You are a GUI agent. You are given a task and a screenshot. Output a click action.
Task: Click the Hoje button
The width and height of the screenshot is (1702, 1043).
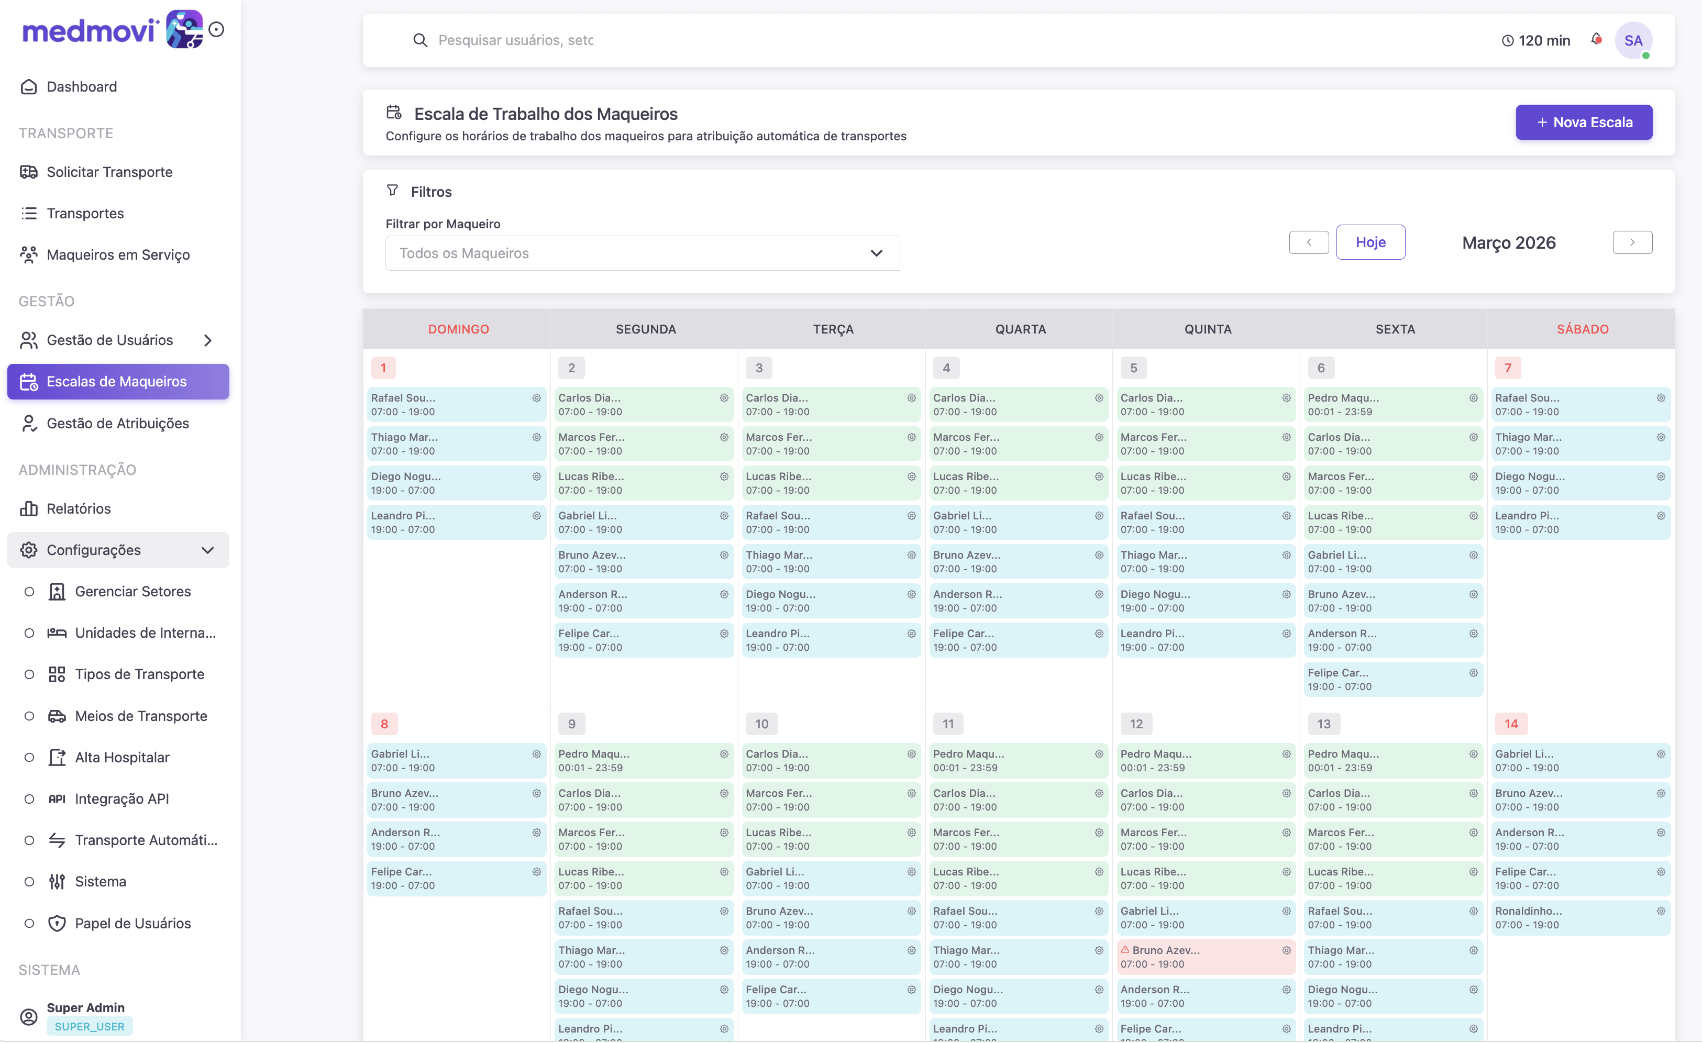coord(1370,242)
